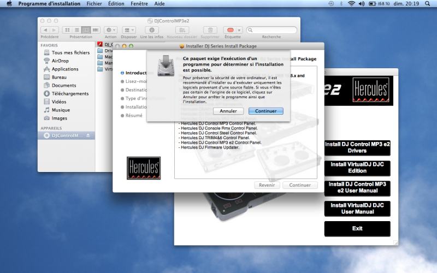Image resolution: width=437 pixels, height=273 pixels.
Task: Click Lire les infos toolbar icon
Action: [152, 30]
